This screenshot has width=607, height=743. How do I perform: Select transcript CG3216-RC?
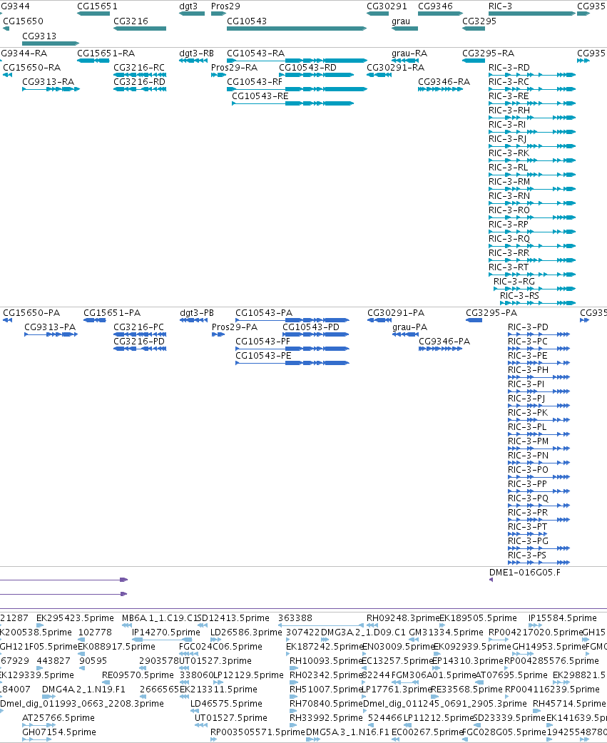139,68
